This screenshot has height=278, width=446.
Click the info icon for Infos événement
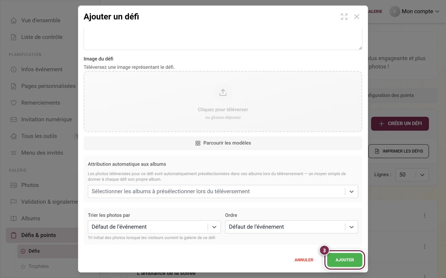14,69
